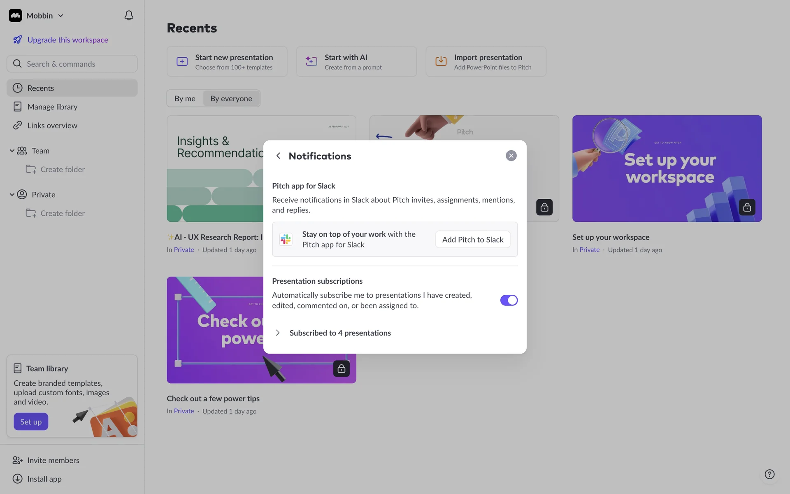Screen dimensions: 790x494
Task: Click the Import presentation download icon
Action: (x=441, y=61)
